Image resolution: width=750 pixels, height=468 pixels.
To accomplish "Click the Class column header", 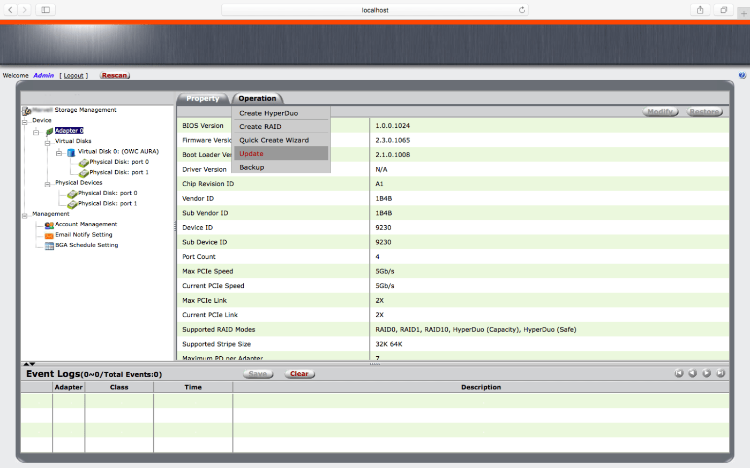I will (119, 387).
